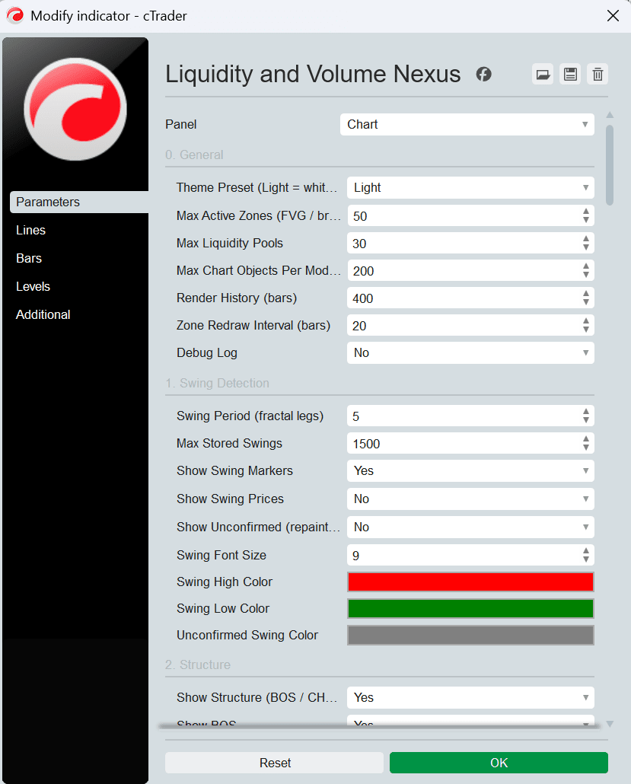Screen dimensions: 631x784
Task: Click the parameters list scrollbar thumb
Action: [x=610, y=165]
